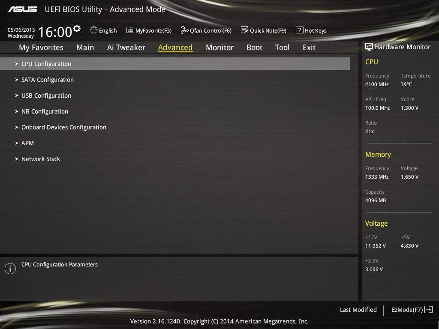Click the yellow Memory section heading
The image size is (439, 329).
(378, 154)
